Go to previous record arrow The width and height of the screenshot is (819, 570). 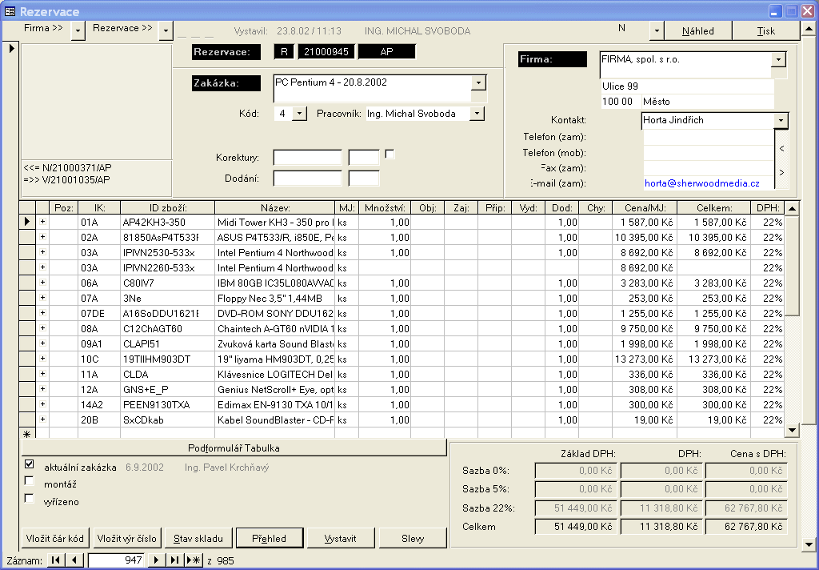point(75,560)
